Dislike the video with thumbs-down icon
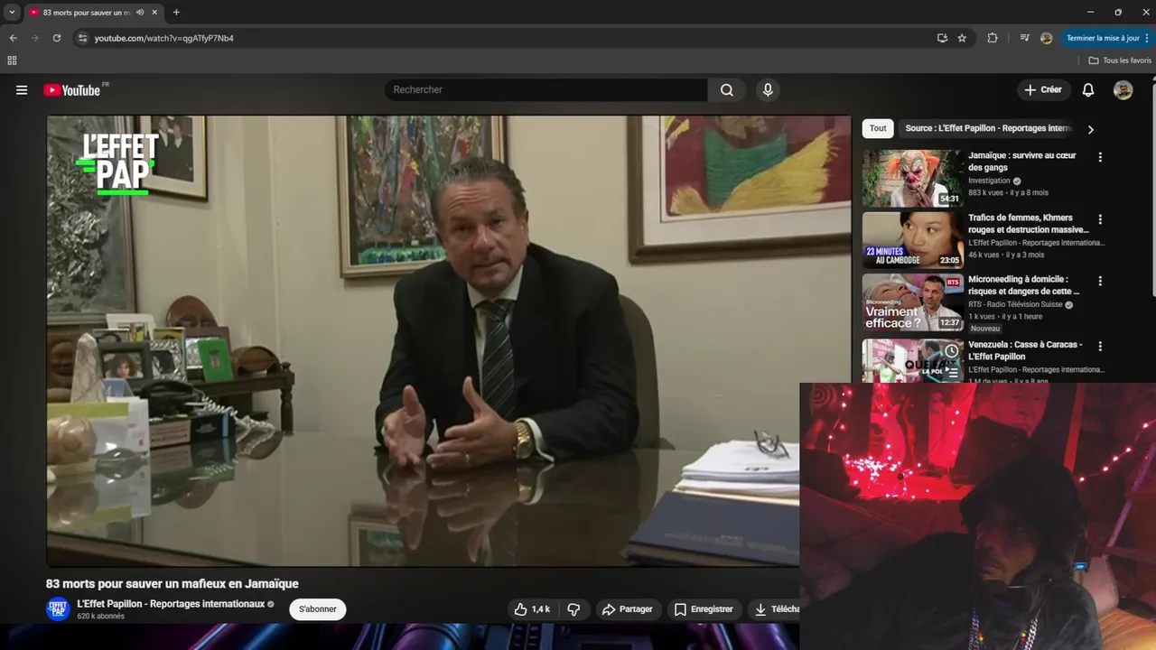 (574, 609)
